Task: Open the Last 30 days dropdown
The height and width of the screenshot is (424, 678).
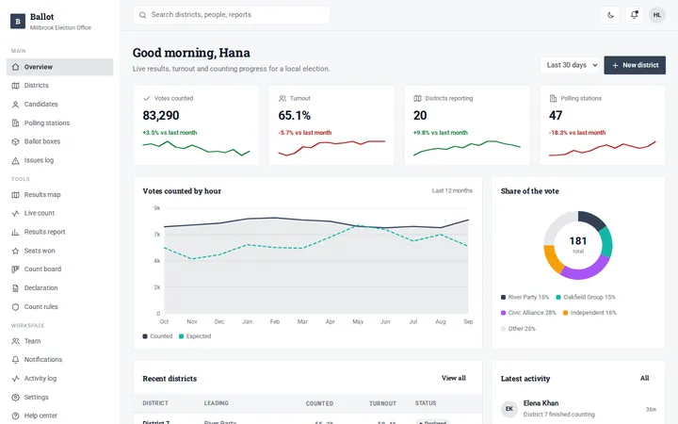Action: pos(570,65)
